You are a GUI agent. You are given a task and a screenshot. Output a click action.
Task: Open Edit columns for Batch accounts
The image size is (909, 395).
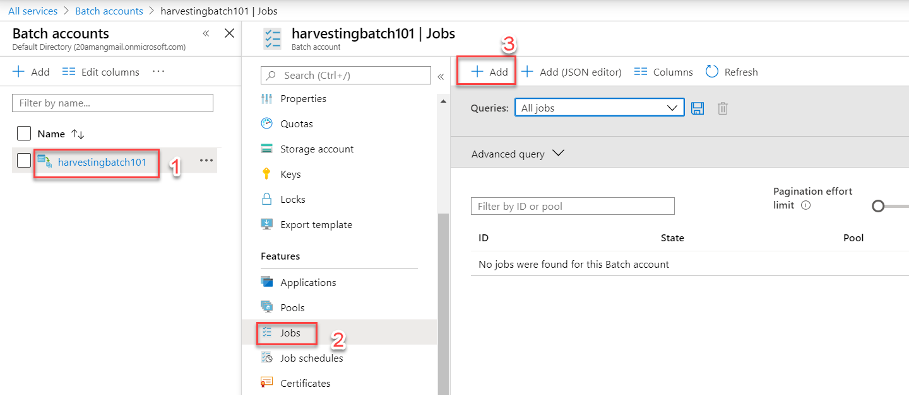[101, 72]
